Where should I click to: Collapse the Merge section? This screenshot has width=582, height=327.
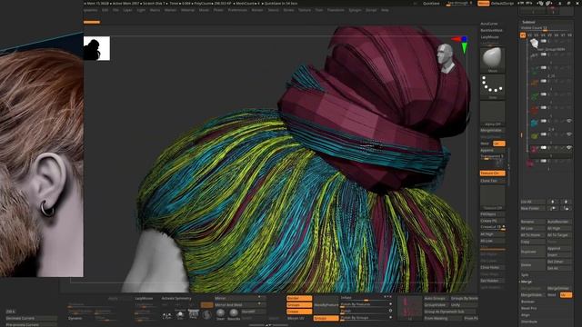point(527,282)
